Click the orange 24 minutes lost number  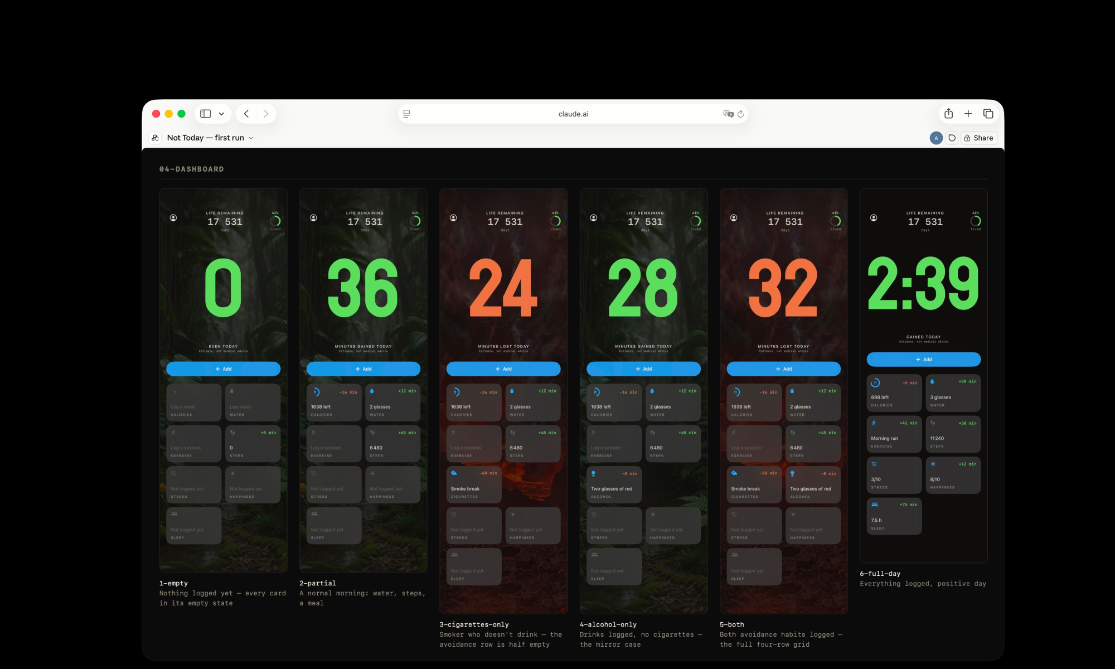pos(503,288)
